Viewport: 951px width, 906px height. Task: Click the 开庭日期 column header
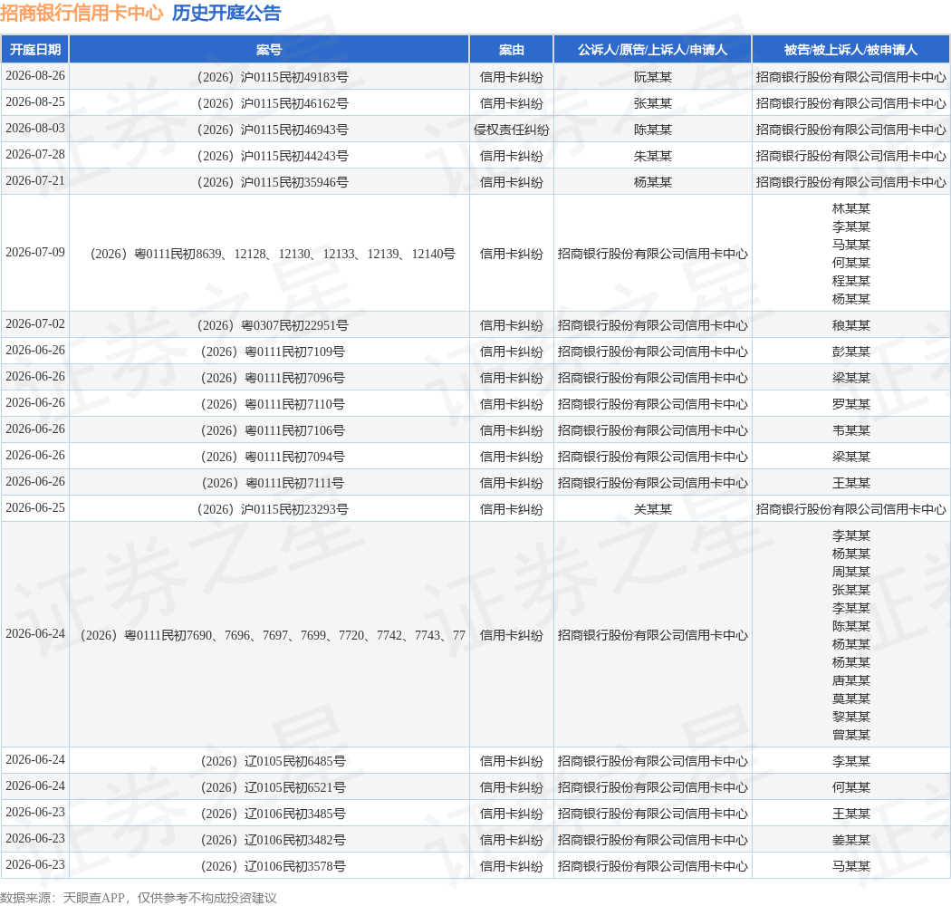[35, 50]
